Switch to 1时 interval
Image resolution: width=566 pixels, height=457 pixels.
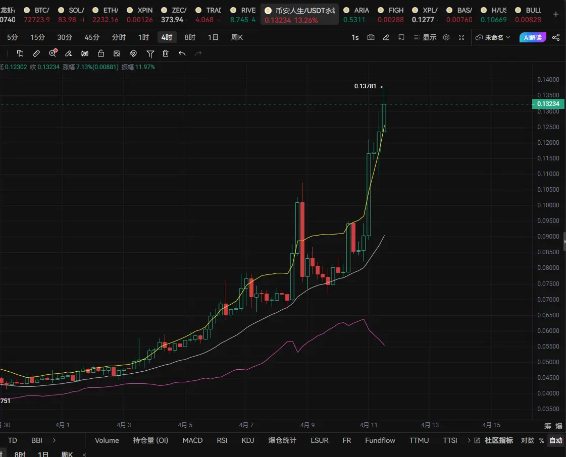click(x=143, y=37)
